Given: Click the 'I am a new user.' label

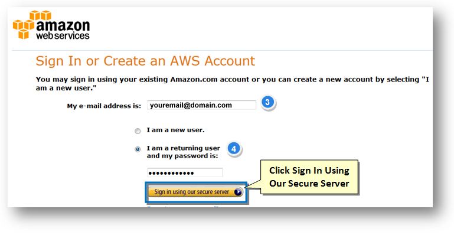Looking at the screenshot, I should coord(175,130).
